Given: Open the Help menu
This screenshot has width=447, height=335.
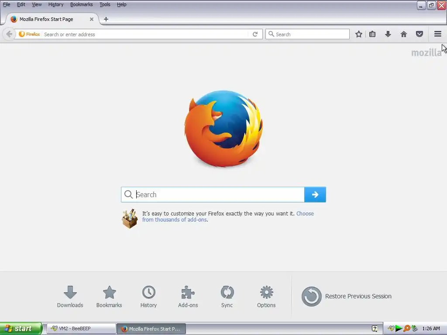Looking at the screenshot, I should (x=122, y=4).
